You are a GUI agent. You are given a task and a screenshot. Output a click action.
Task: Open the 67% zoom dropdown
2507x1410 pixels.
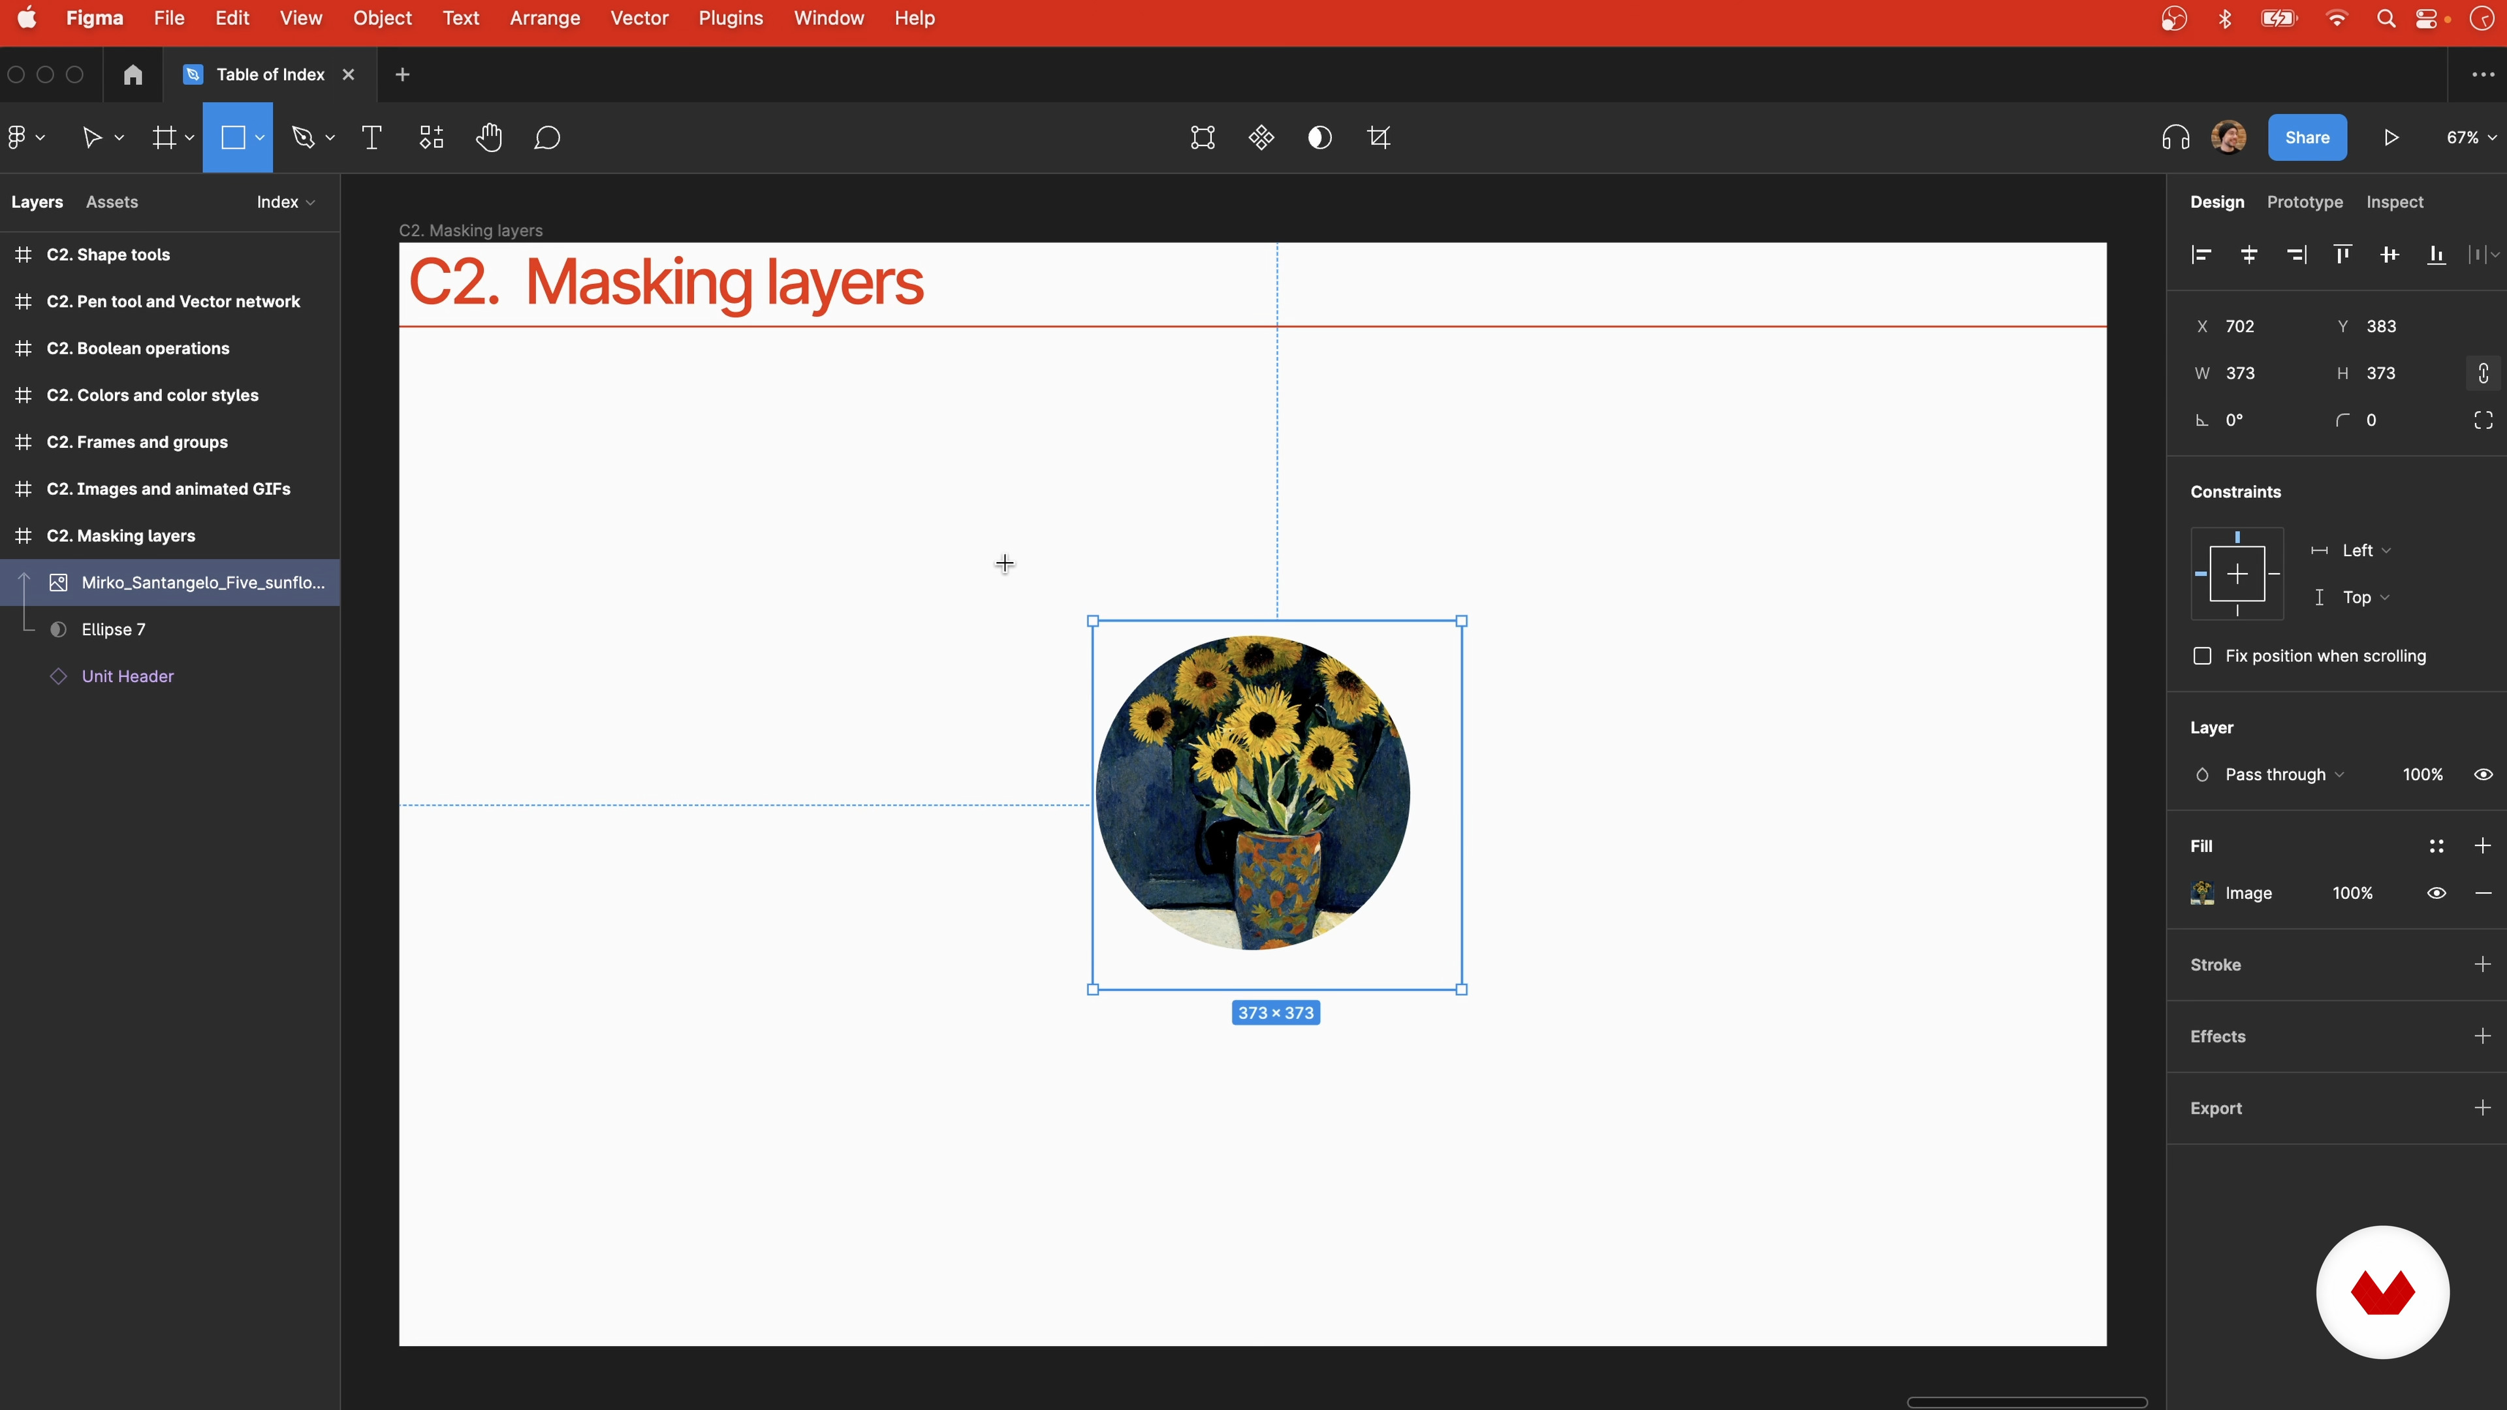[x=2471, y=137]
